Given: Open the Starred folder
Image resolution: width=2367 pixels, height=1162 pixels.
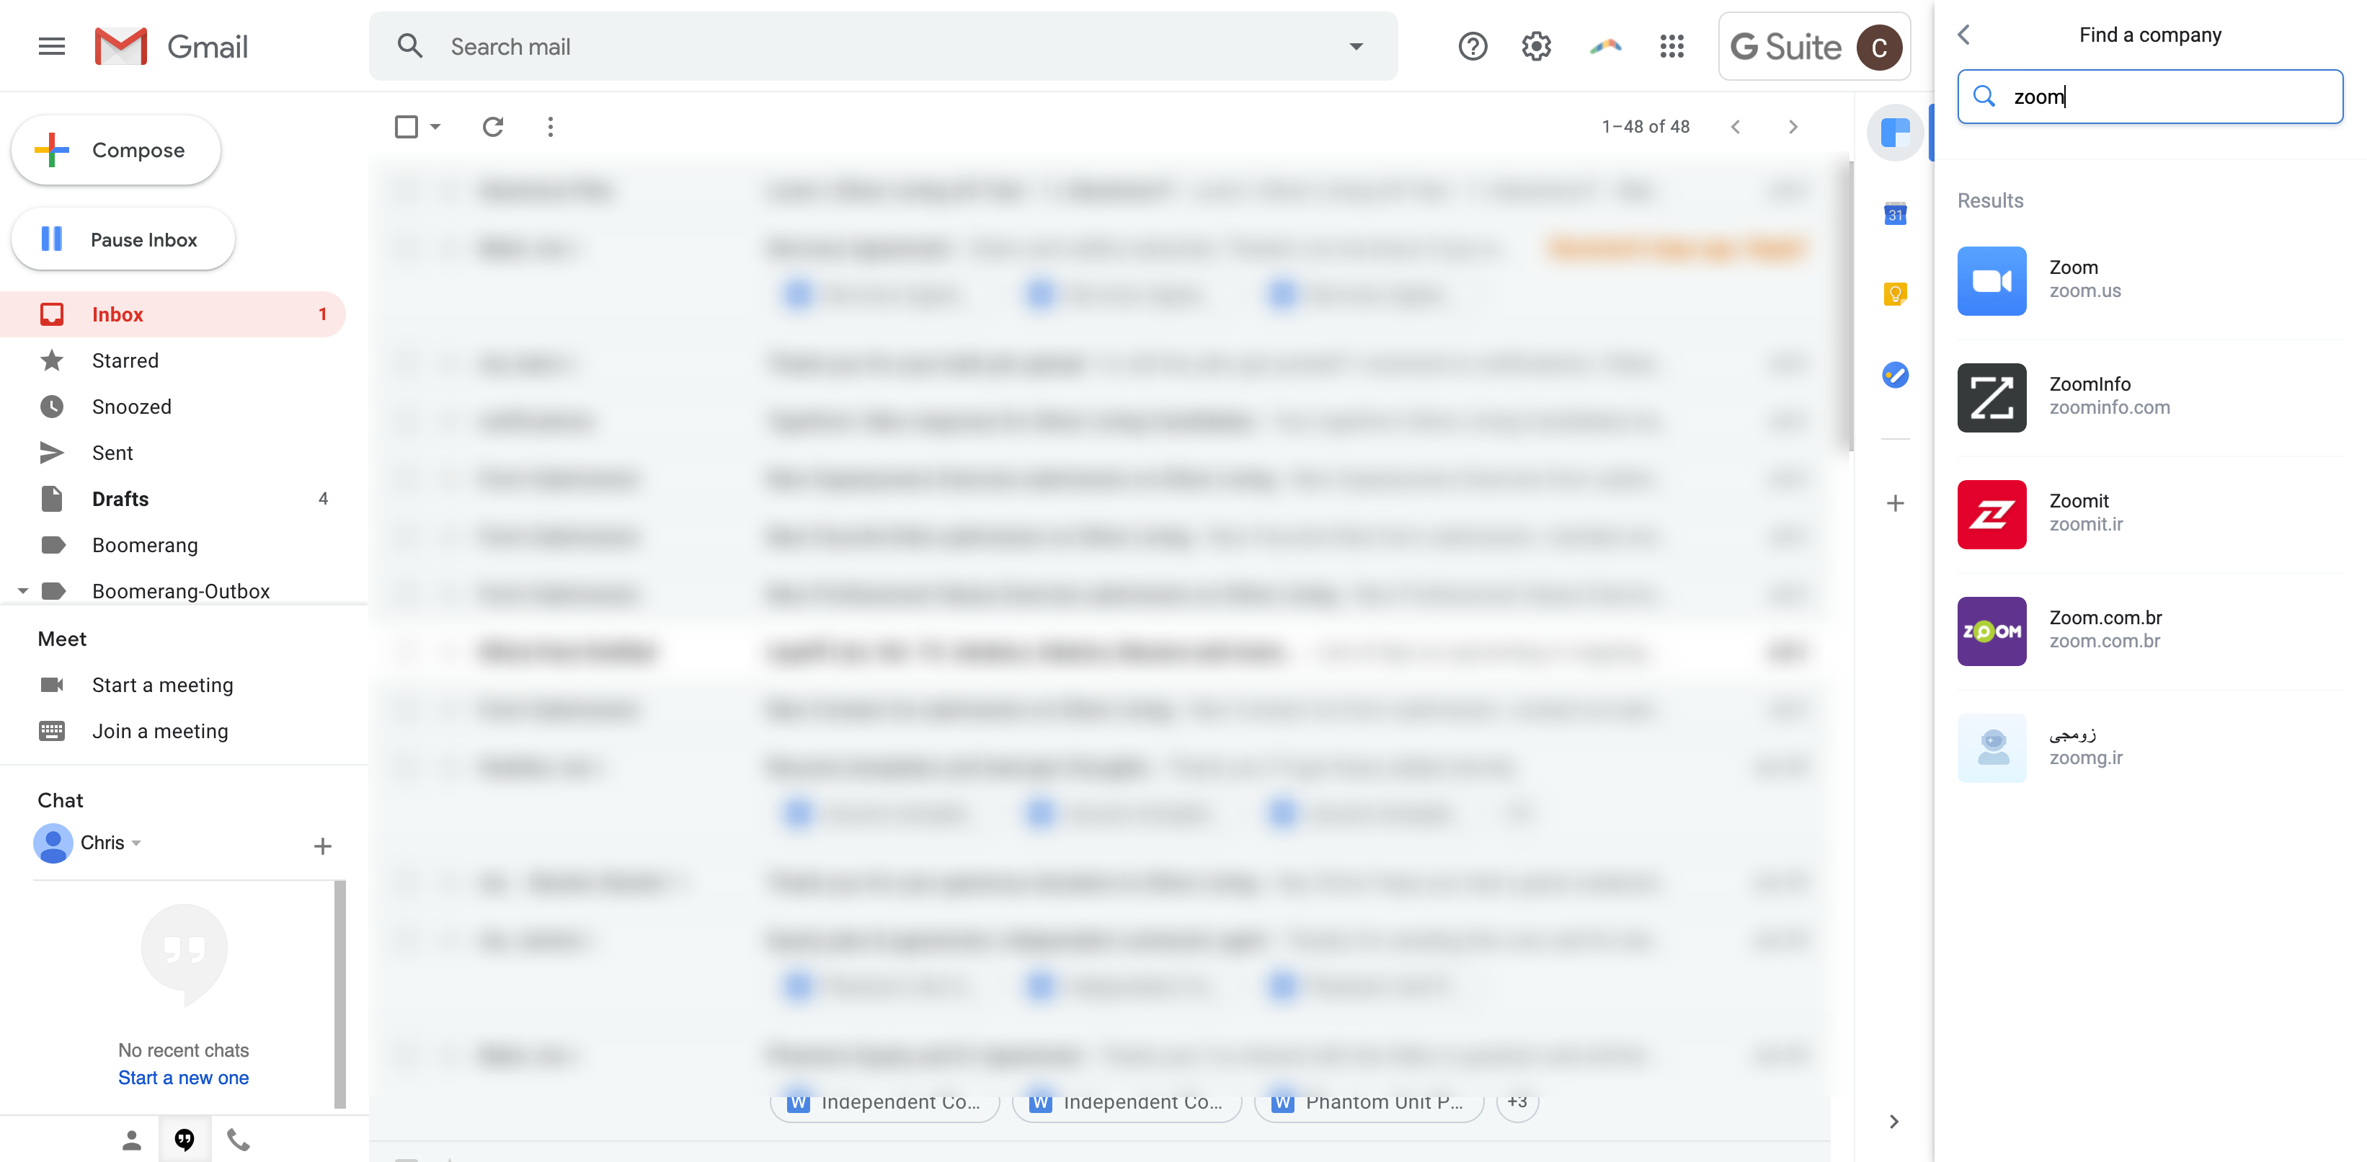Looking at the screenshot, I should [173, 360].
